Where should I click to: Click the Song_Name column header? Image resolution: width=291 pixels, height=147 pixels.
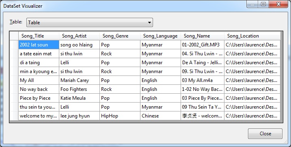tap(203, 36)
